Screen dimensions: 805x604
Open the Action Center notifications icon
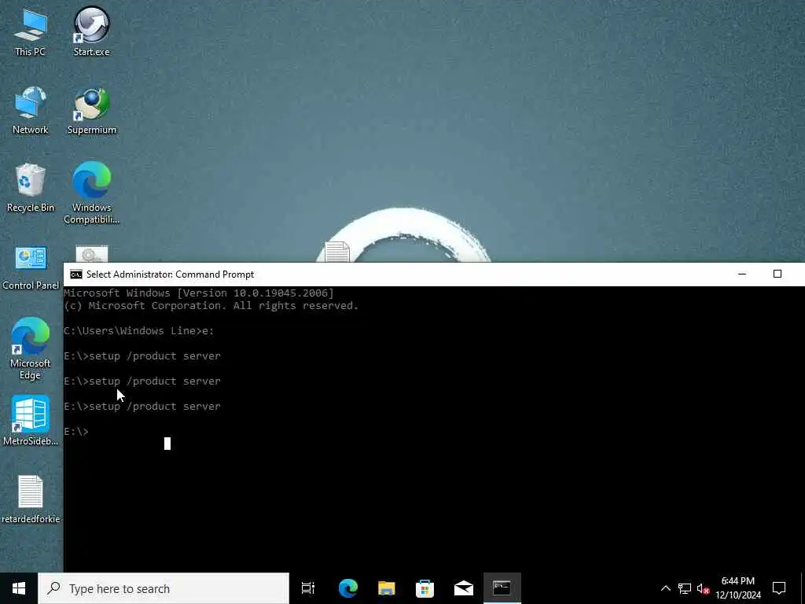point(779,588)
